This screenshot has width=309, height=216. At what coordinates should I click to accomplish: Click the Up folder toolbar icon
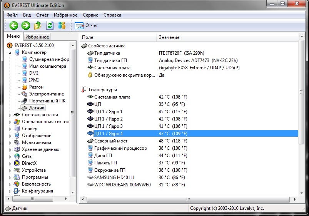[38, 25]
